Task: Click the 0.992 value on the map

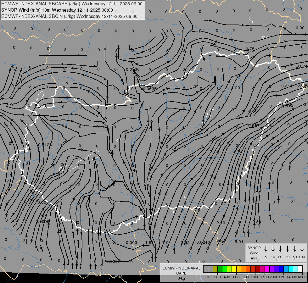Action: [288, 105]
